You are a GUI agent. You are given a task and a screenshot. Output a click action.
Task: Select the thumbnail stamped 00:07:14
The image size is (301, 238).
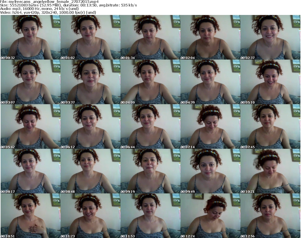pos(210,126)
